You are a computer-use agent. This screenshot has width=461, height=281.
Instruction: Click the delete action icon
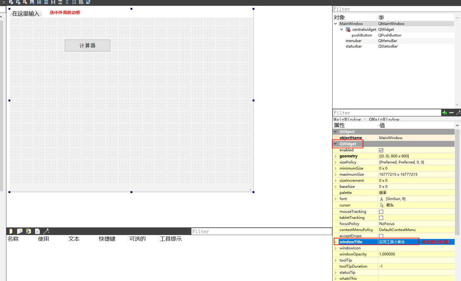coord(37,231)
